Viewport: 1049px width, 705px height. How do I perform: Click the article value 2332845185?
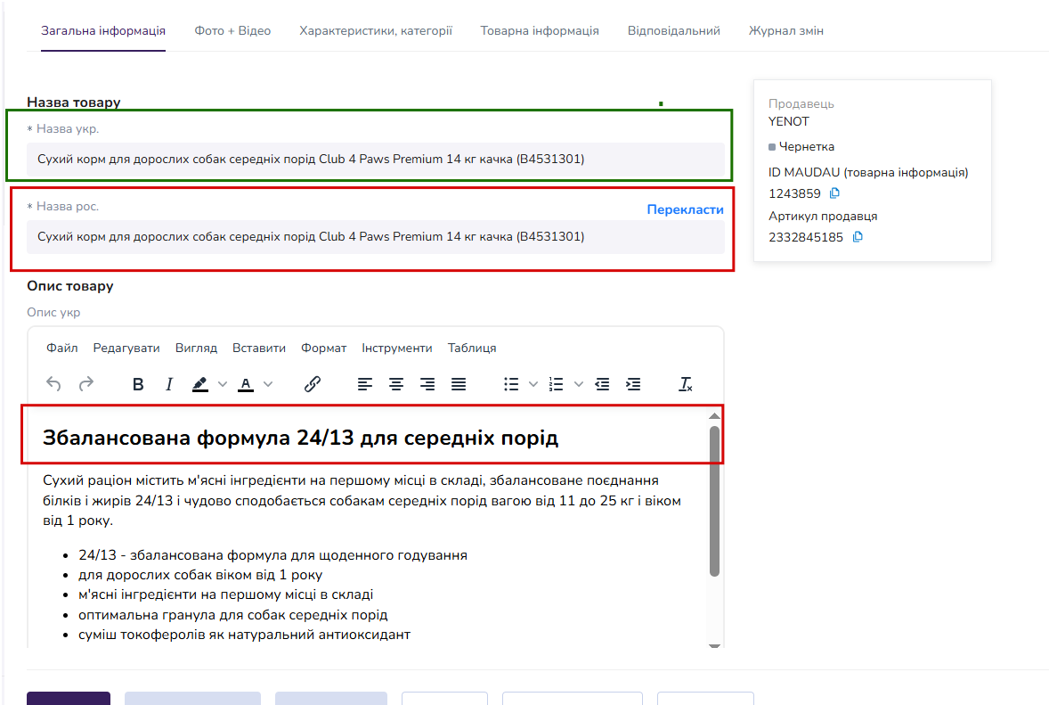[806, 238]
